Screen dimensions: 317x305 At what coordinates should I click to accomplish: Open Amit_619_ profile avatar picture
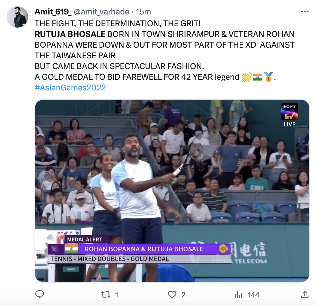click(x=17, y=17)
